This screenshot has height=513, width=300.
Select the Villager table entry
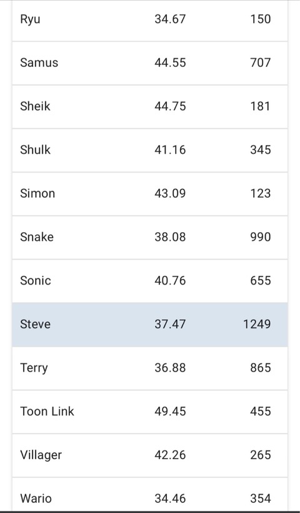point(150,455)
